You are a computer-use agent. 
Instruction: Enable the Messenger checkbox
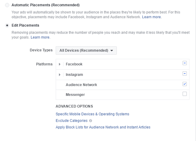click(184, 94)
